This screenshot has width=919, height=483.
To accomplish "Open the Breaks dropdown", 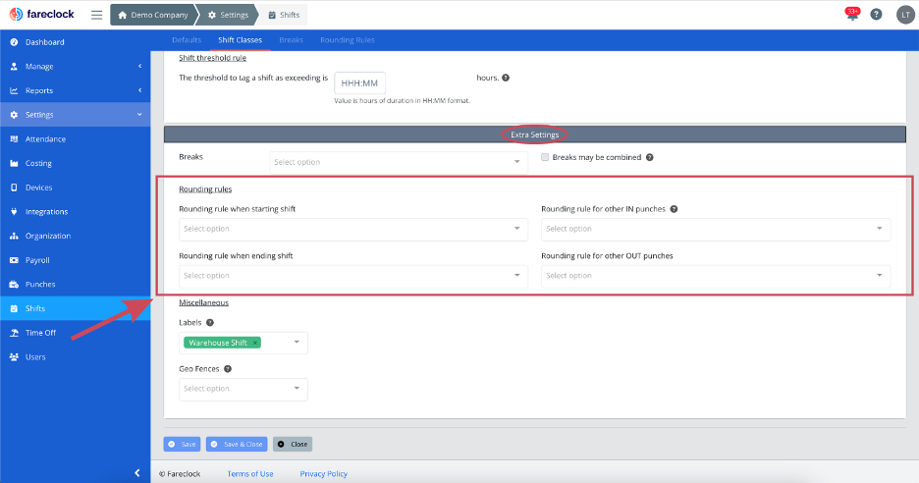I will pyautogui.click(x=399, y=162).
